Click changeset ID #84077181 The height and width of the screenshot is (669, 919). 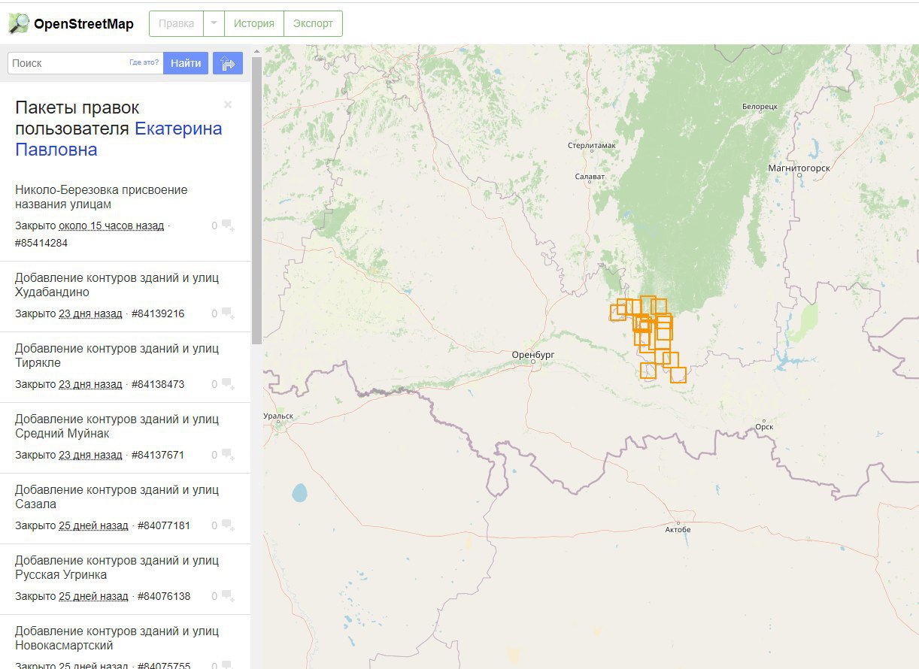tap(164, 525)
